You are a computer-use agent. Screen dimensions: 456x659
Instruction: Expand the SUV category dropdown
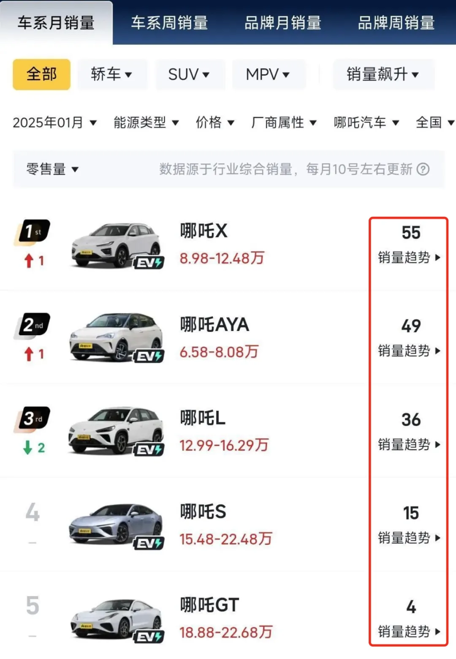click(x=189, y=75)
